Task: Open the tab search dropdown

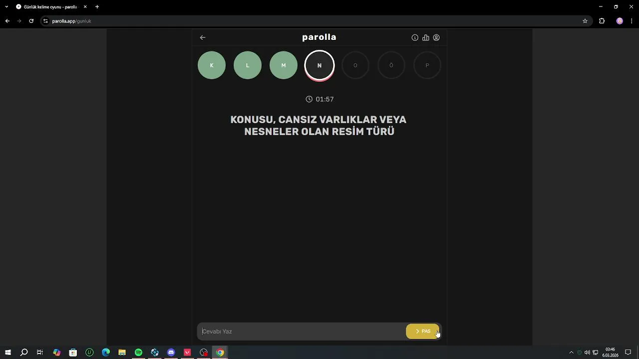Action: coord(6,7)
